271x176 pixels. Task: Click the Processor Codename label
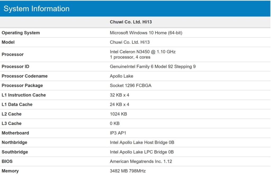pos(25,76)
